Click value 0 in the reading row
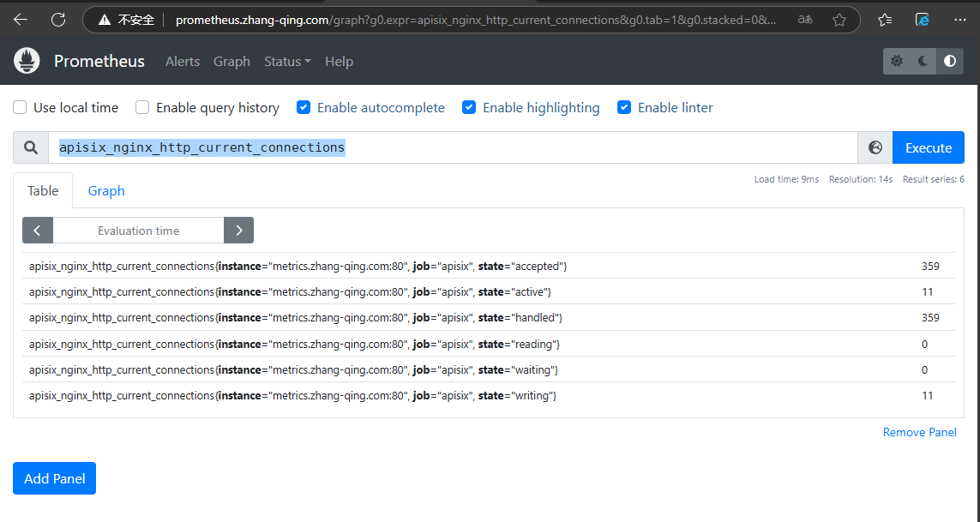 pyautogui.click(x=925, y=345)
